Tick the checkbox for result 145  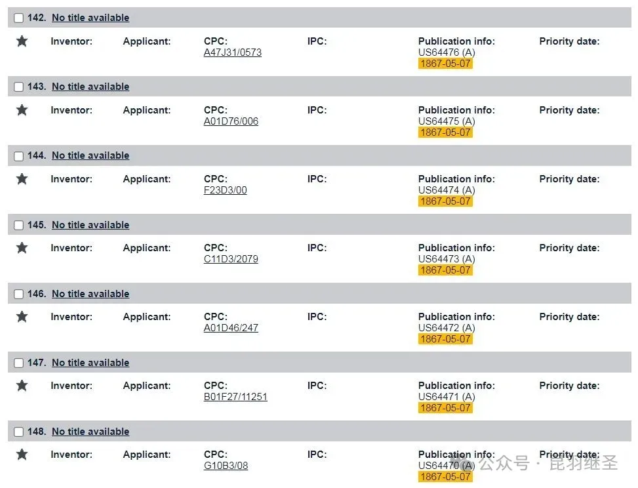[18, 225]
